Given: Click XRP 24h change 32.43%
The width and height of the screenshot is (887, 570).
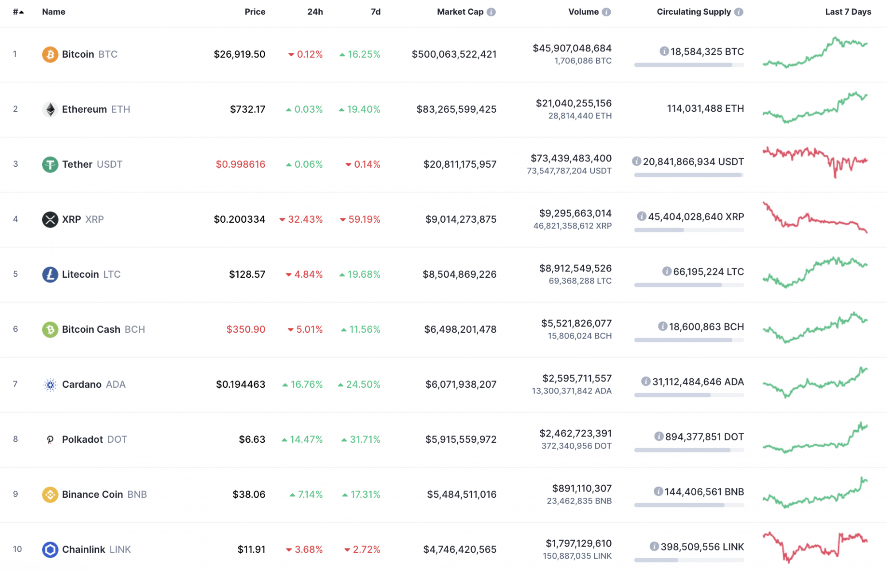Looking at the screenshot, I should click(x=301, y=220).
